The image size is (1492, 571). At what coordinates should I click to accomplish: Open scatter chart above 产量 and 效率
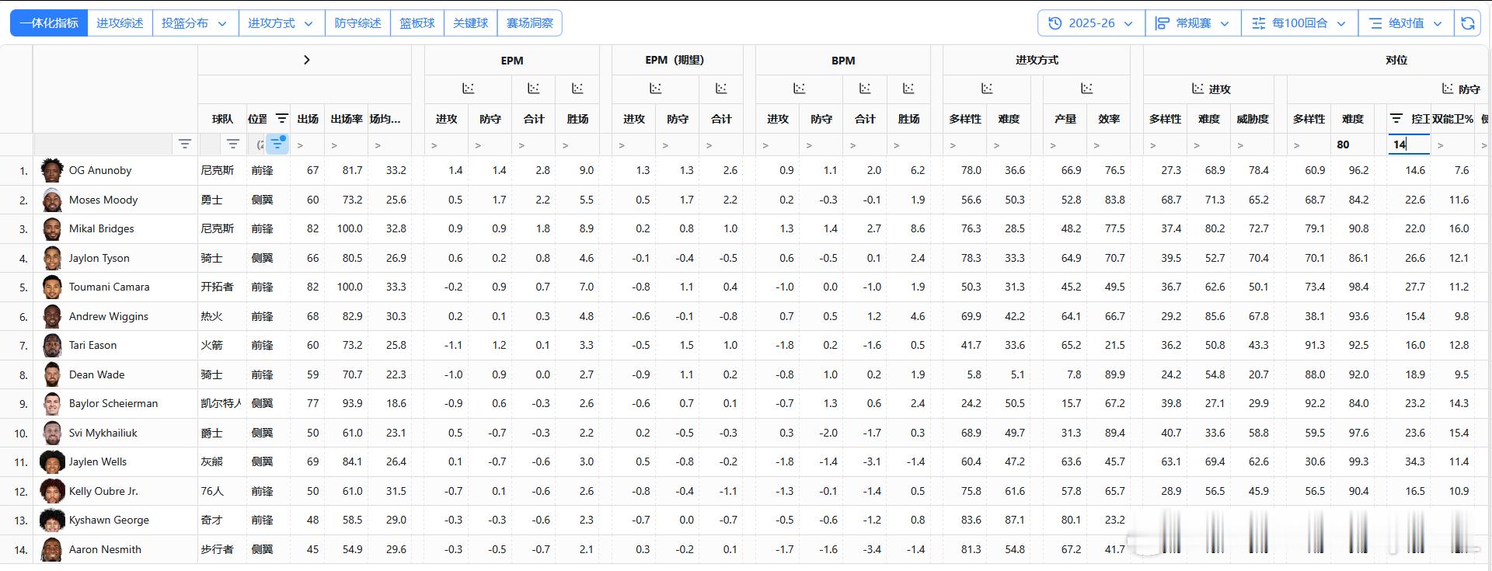(x=1087, y=89)
